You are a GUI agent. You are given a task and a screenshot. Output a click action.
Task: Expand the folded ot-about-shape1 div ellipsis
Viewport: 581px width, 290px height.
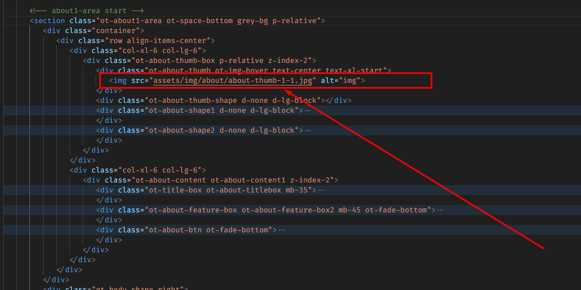308,111
